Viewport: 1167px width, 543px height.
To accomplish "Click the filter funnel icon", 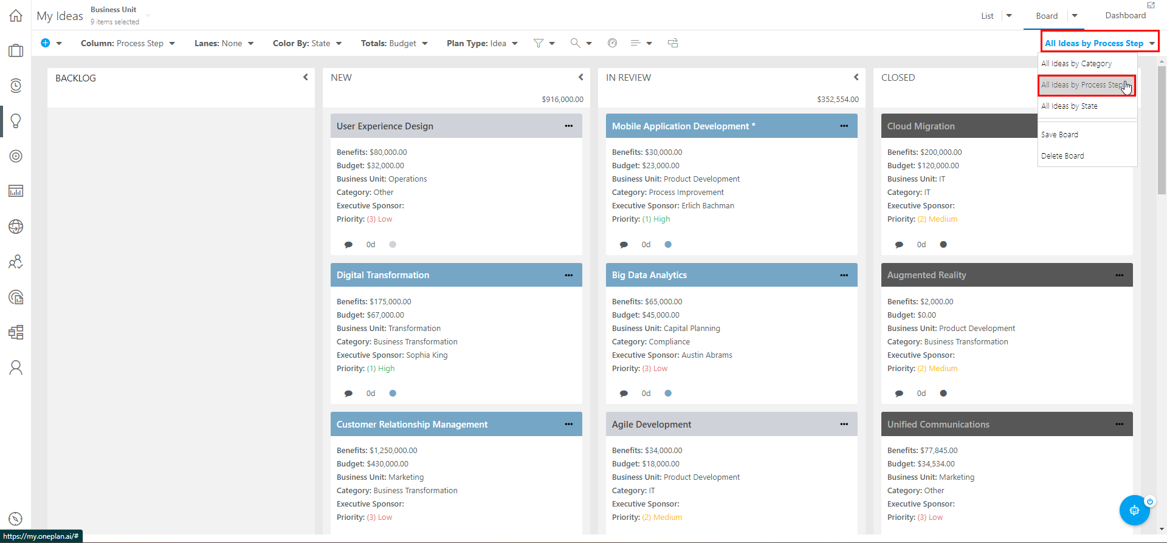I will click(x=539, y=43).
